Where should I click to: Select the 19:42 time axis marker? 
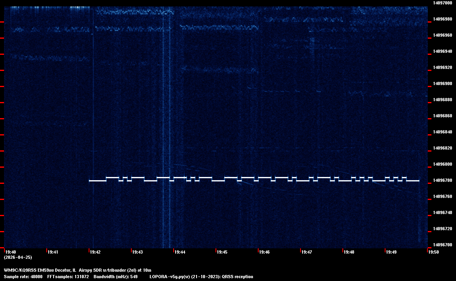(x=95, y=252)
